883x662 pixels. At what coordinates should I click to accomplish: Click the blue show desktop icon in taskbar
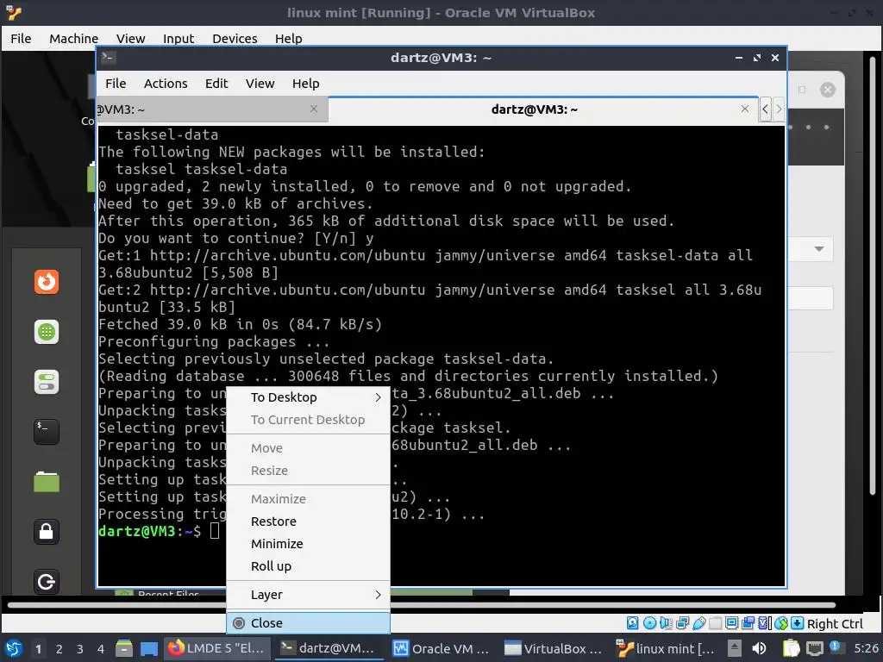148,648
